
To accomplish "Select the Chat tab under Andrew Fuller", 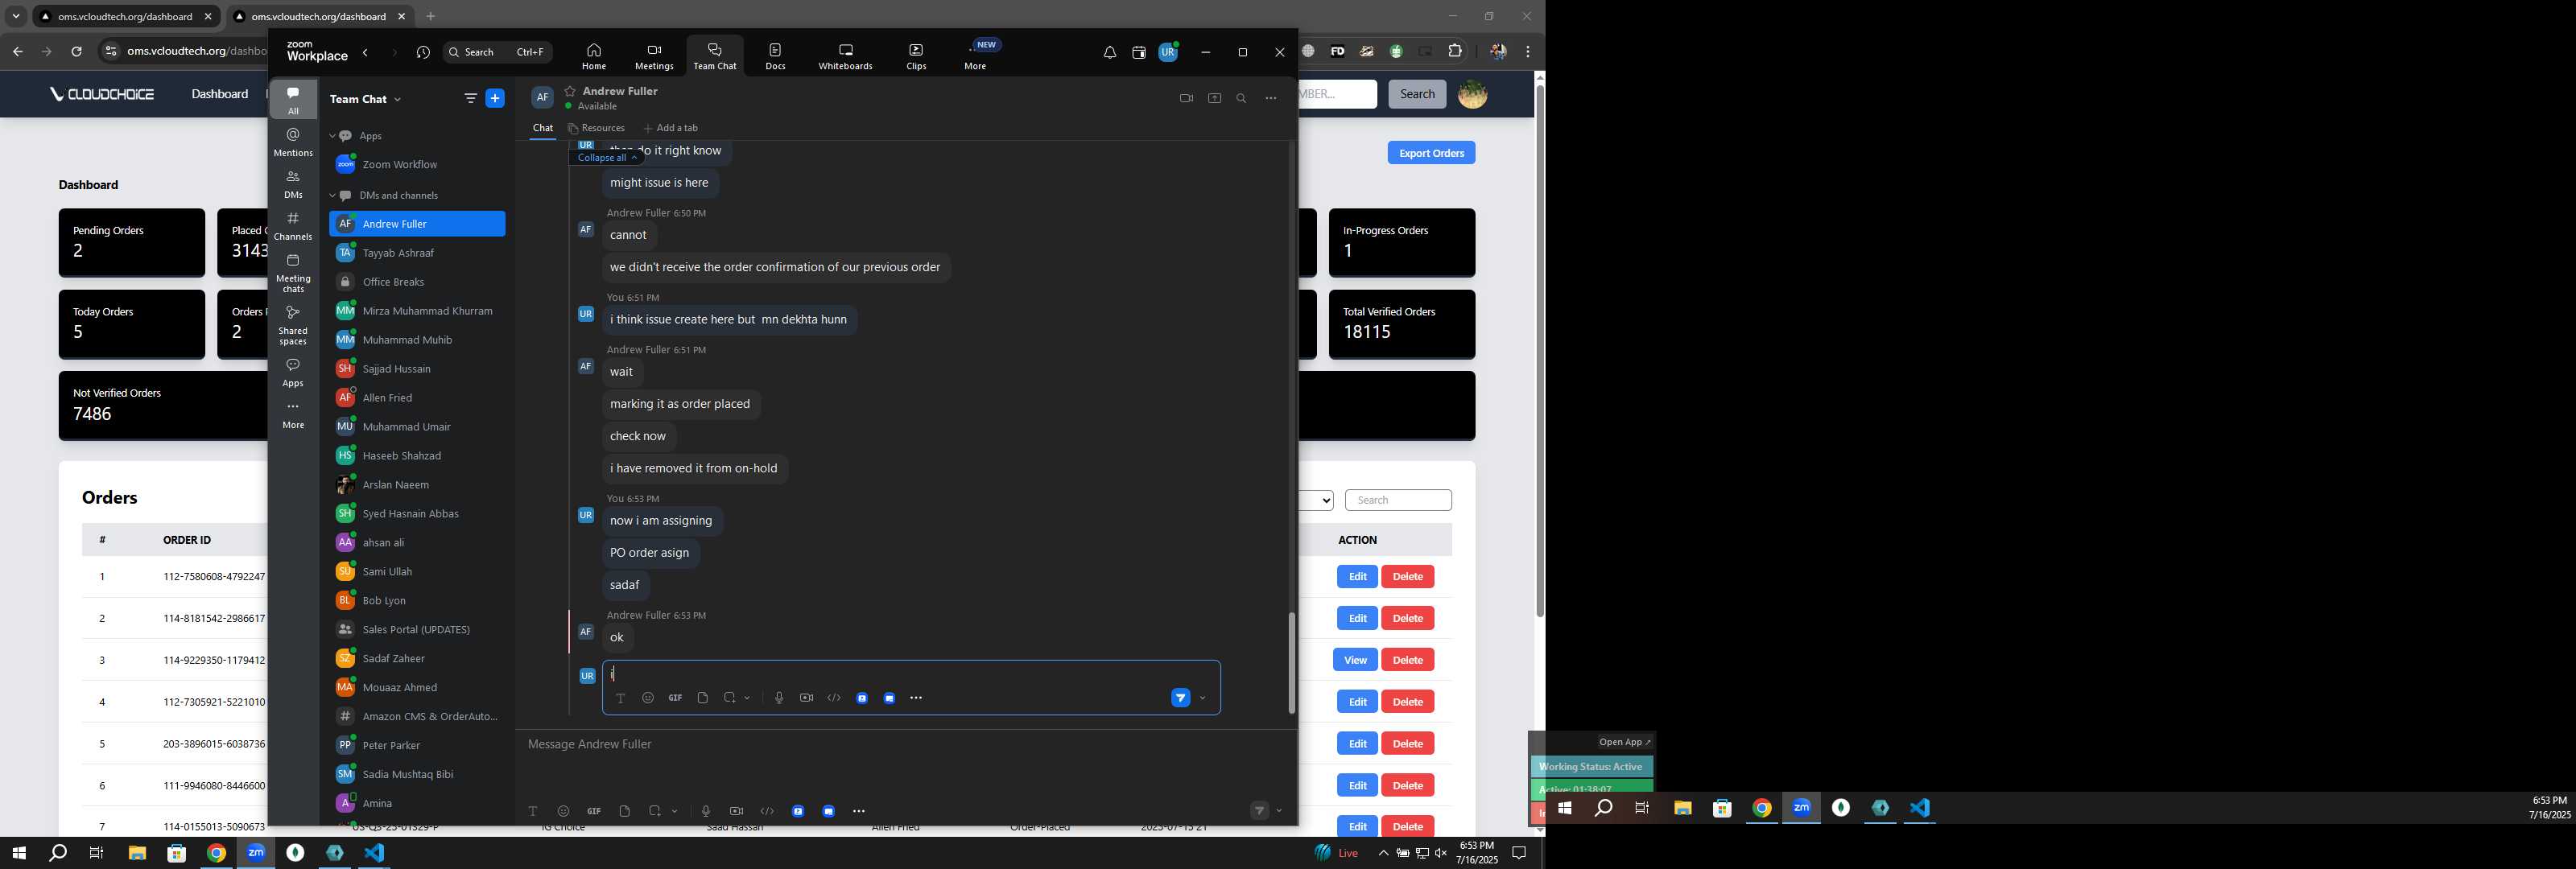I will tap(543, 128).
